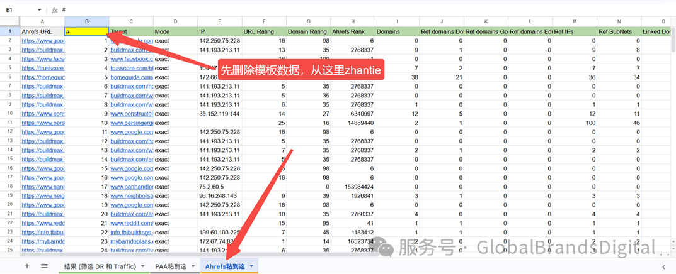Switch to 结果 (筛选 DR 和 Traffic) sheet
676x274 pixels.
(x=100, y=266)
